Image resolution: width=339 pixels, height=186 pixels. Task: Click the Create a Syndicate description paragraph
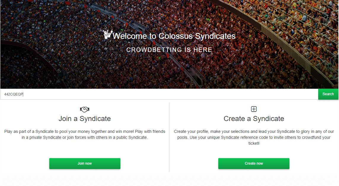click(254, 137)
